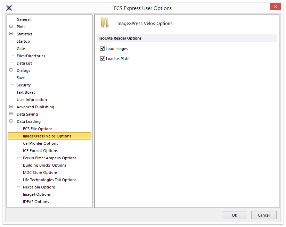Open Files/Directories settings
The width and height of the screenshot is (286, 227).
coord(31,56)
